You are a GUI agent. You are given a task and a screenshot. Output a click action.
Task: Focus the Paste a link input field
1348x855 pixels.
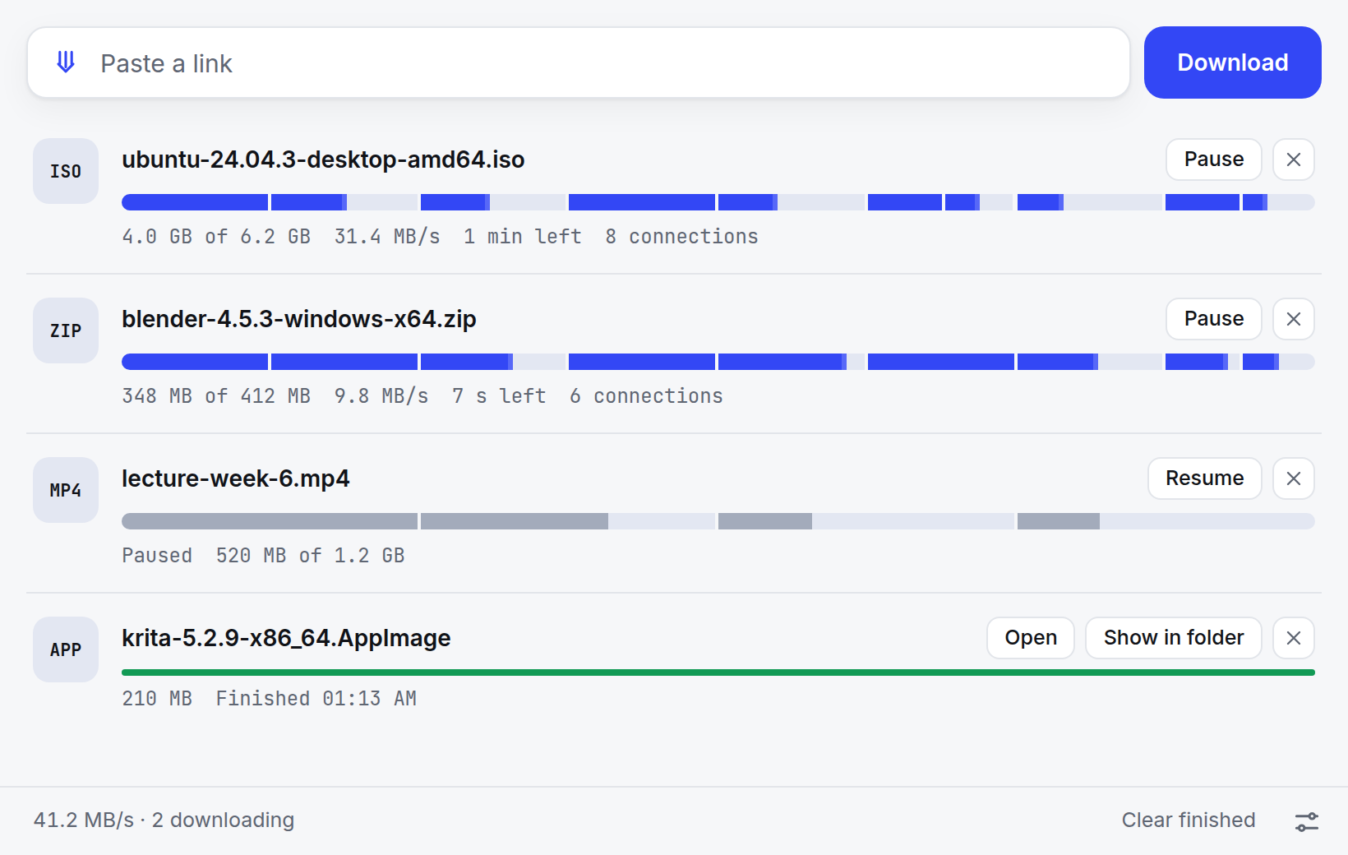pyautogui.click(x=579, y=62)
